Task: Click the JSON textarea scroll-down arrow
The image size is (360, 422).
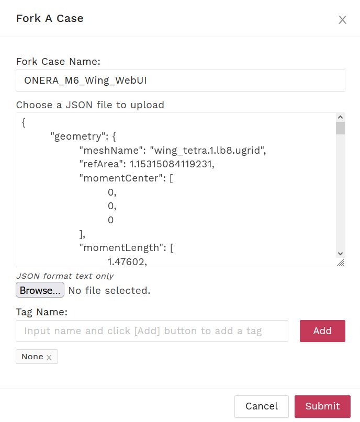Action: tap(340, 253)
